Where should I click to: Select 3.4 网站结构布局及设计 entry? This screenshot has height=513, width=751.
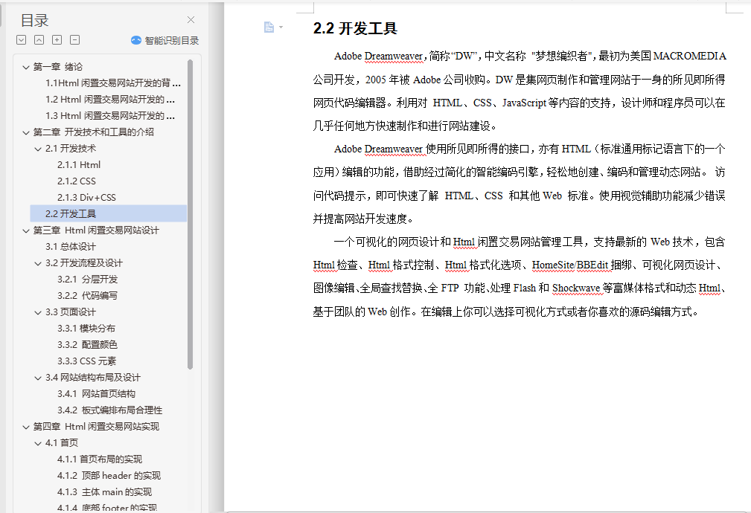[x=93, y=377]
